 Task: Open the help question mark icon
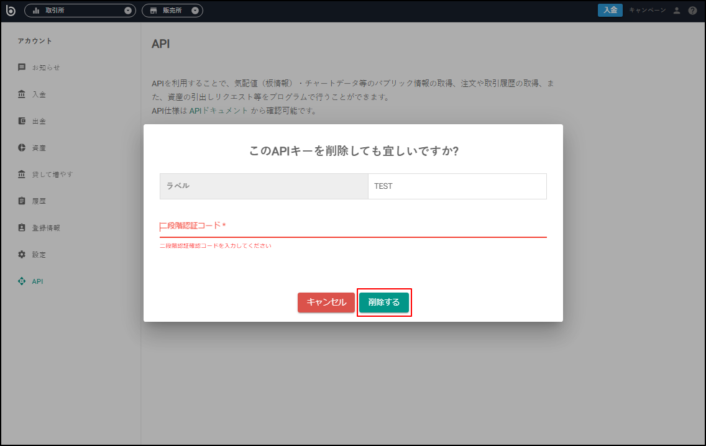[692, 11]
